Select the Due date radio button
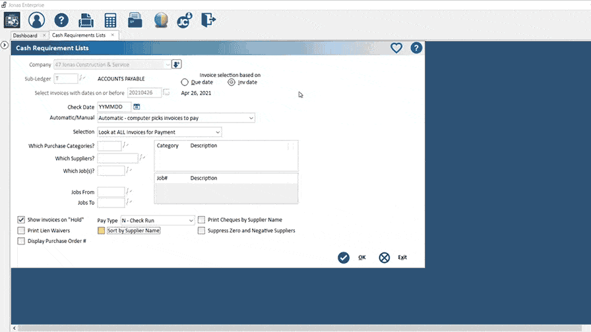Screen dimensions: 591x332 click(184, 82)
